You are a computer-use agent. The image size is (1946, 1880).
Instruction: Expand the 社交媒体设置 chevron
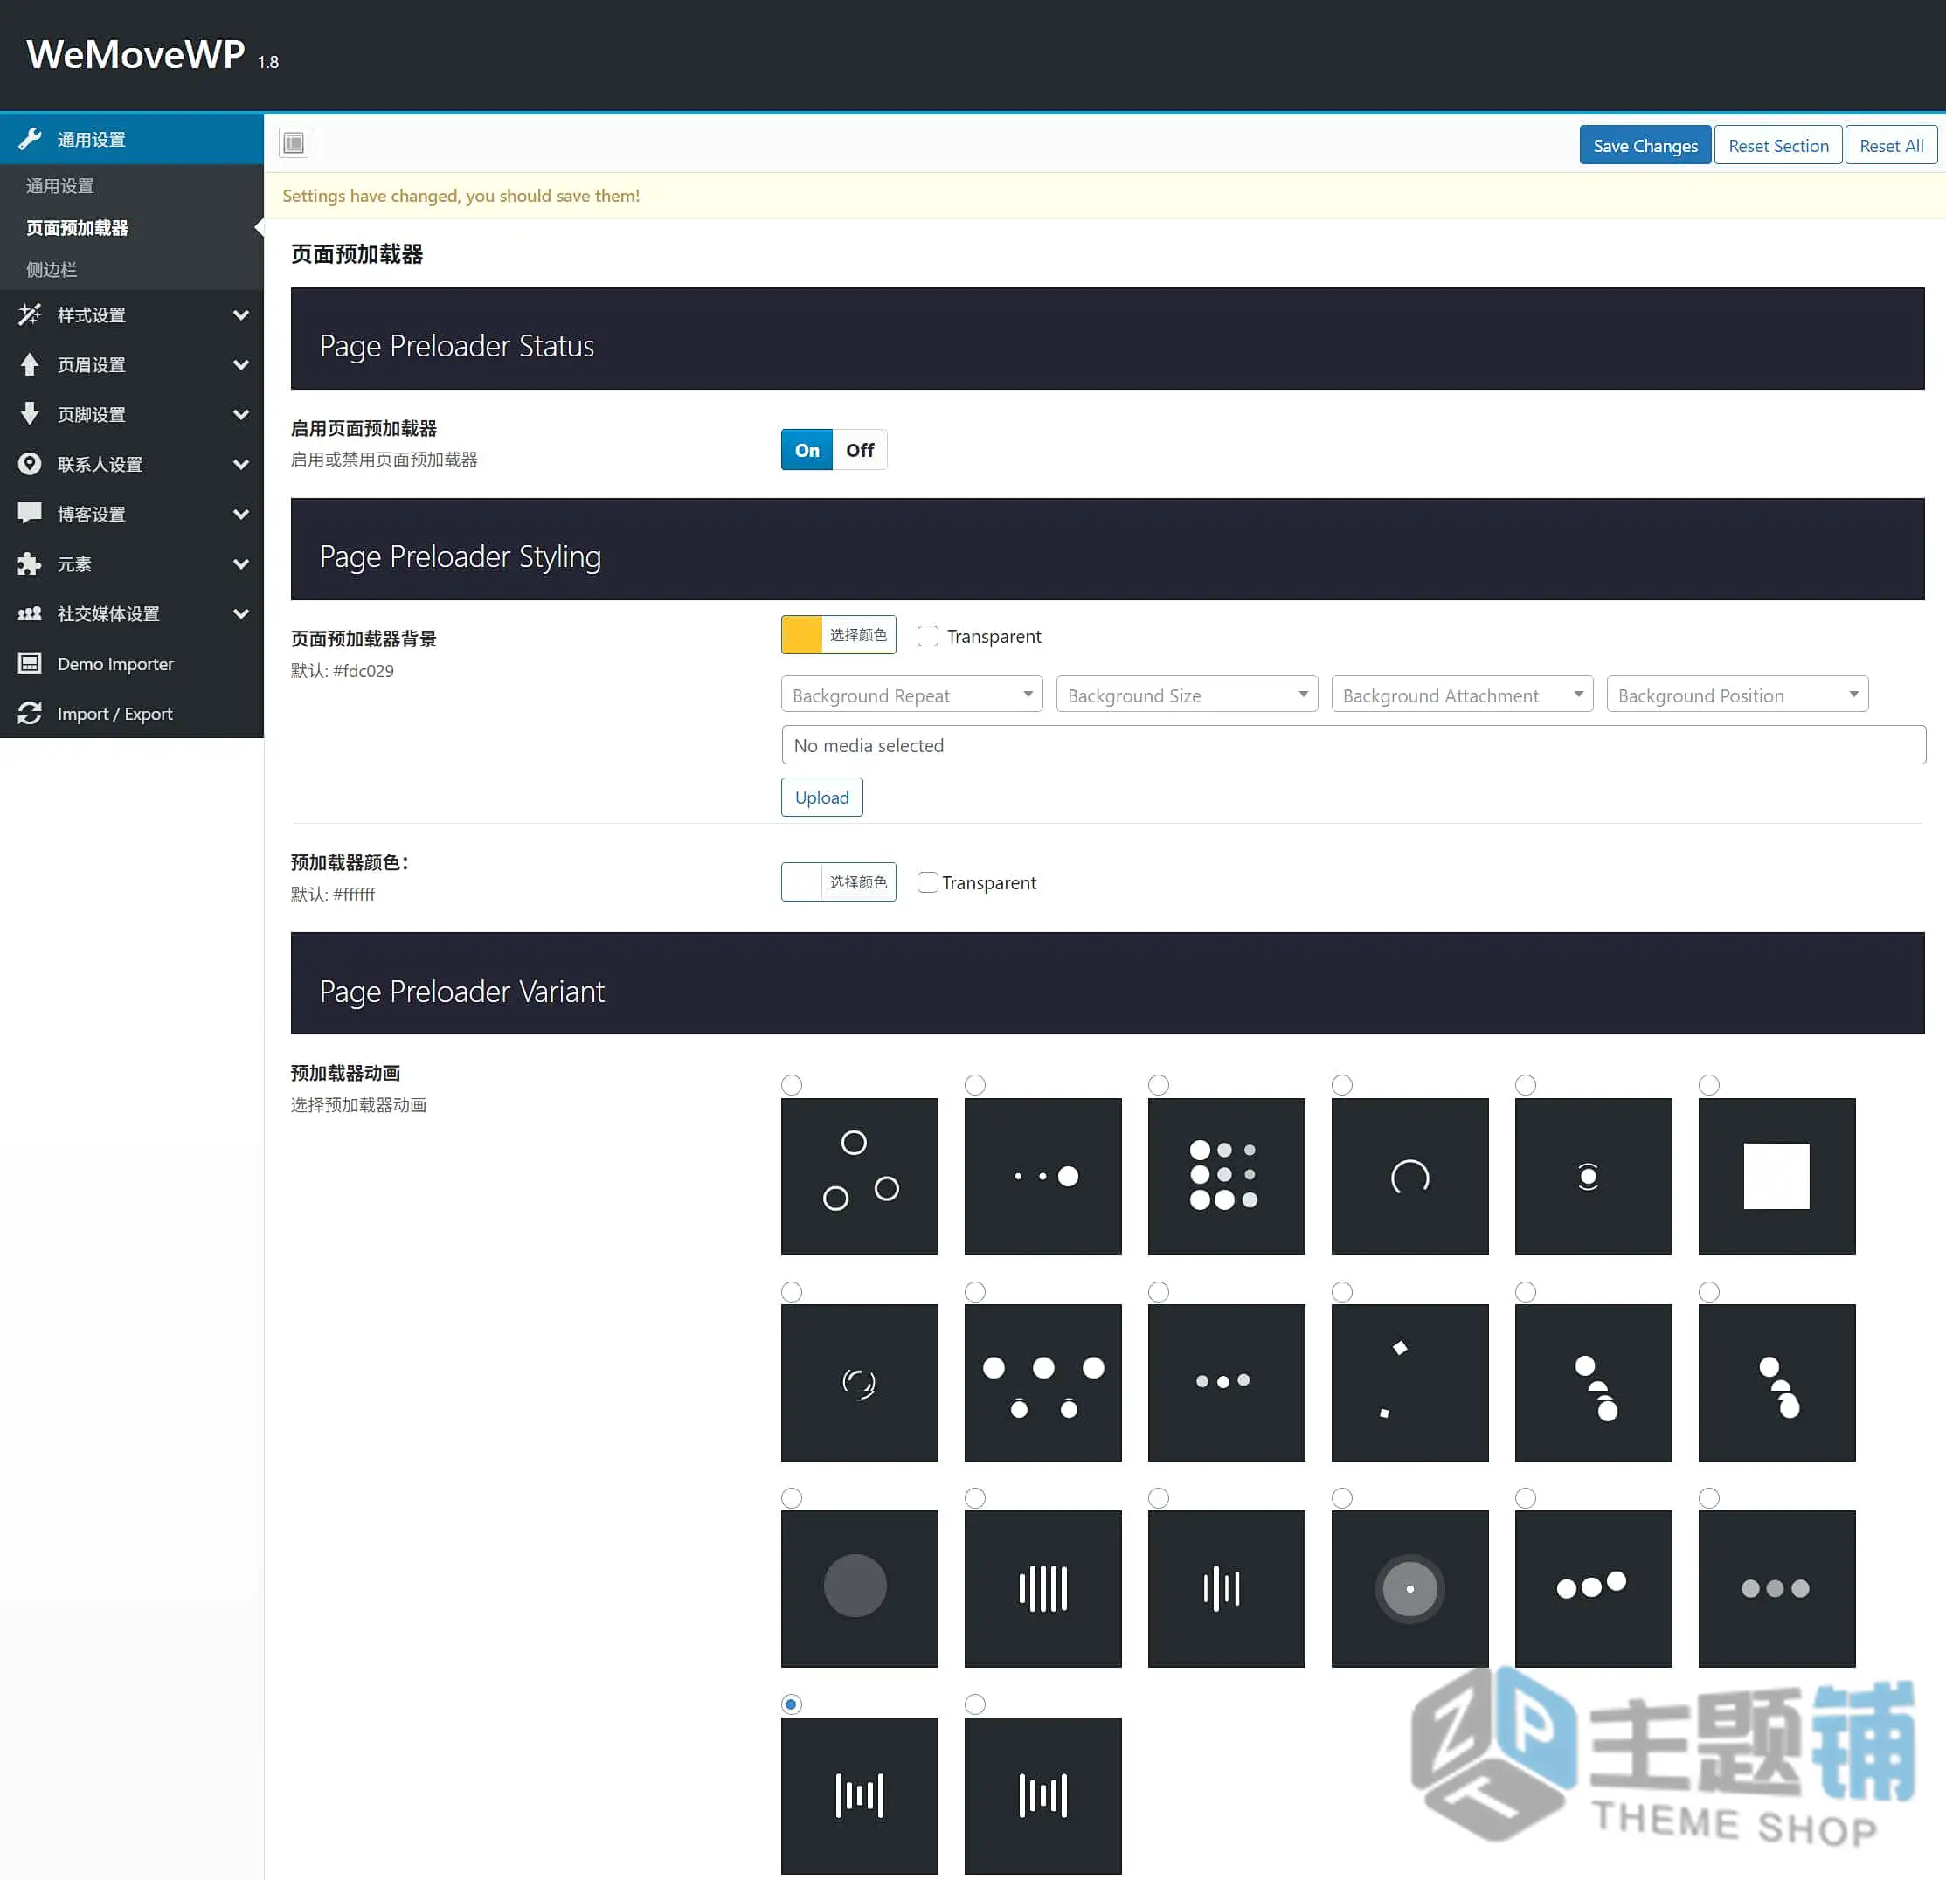coord(240,613)
